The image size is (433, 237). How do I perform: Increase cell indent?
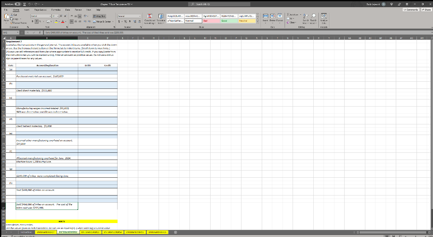point(89,22)
